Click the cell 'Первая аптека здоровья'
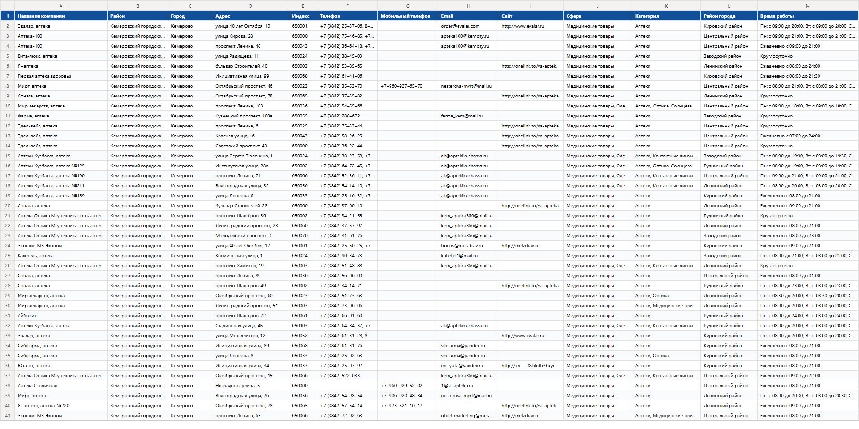The height and width of the screenshot is (429, 859). tap(61, 76)
